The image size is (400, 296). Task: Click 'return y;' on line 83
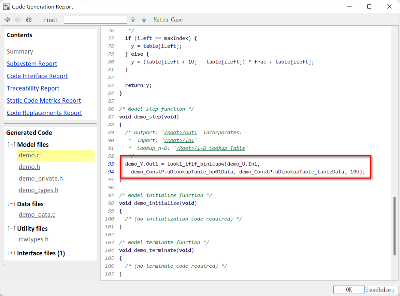click(138, 85)
